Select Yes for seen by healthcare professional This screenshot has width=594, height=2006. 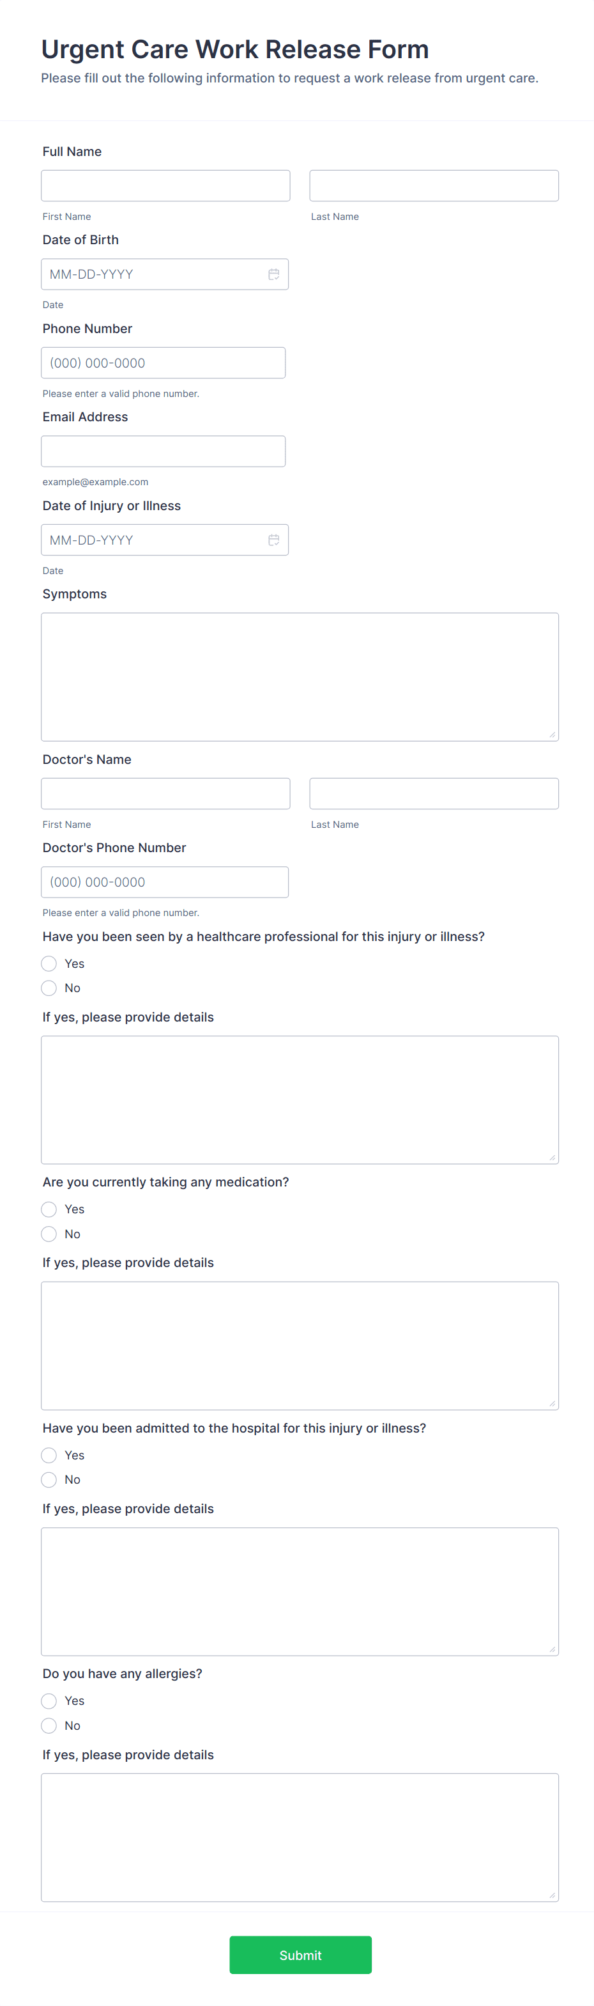49,963
